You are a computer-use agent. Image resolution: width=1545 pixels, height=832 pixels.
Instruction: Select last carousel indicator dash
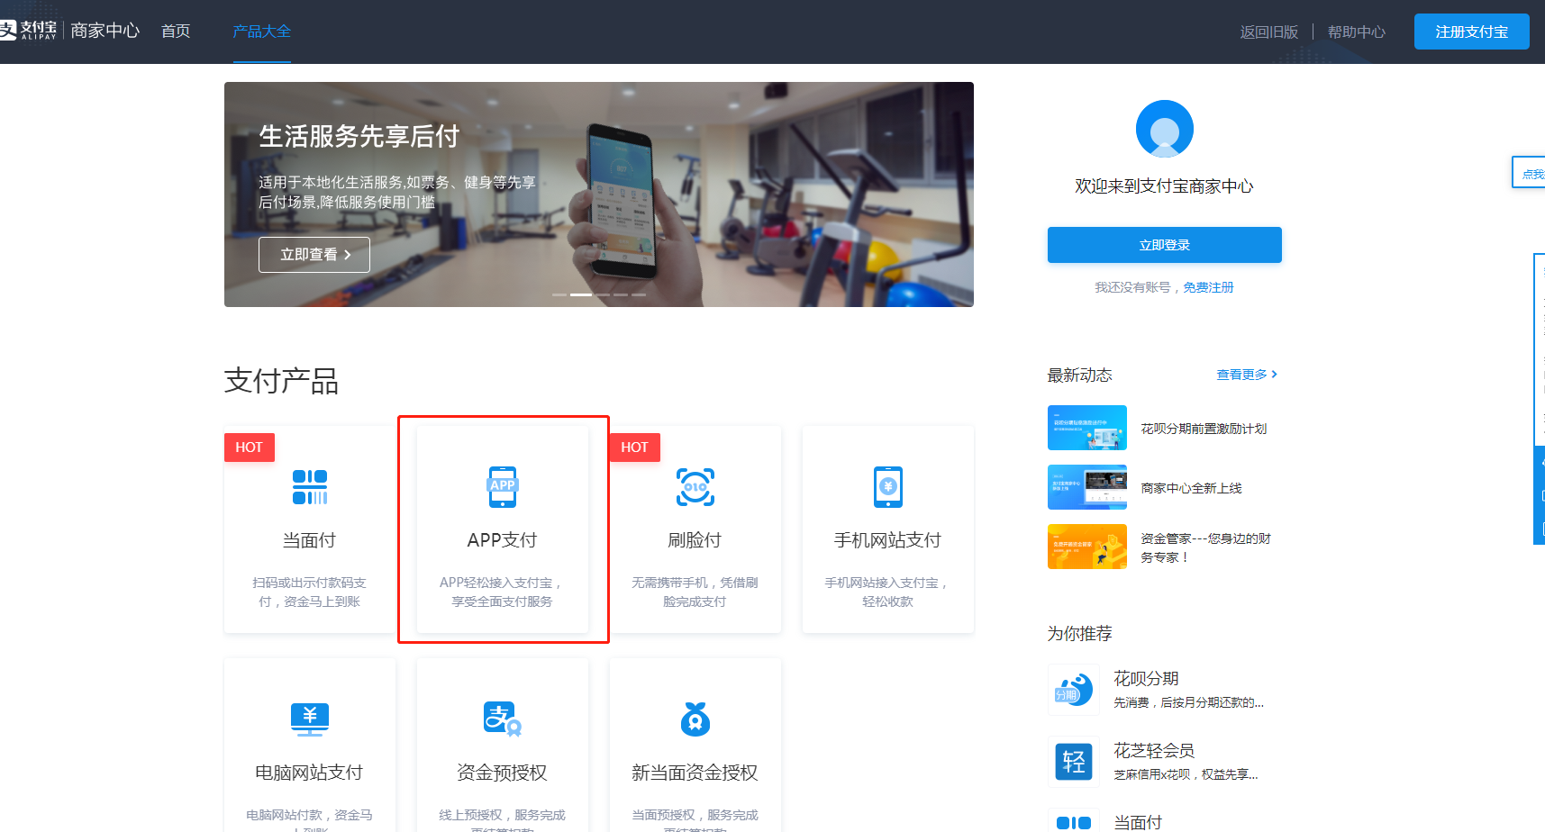[639, 294]
